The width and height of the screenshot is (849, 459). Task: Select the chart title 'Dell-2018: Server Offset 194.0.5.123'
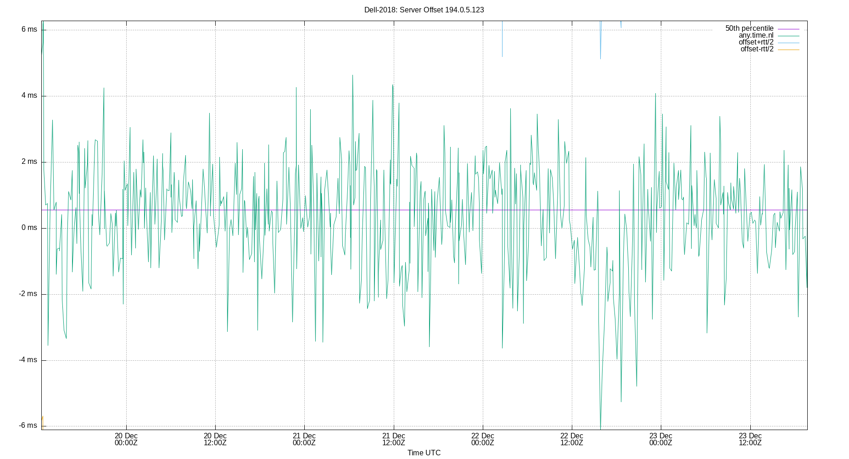pos(424,9)
